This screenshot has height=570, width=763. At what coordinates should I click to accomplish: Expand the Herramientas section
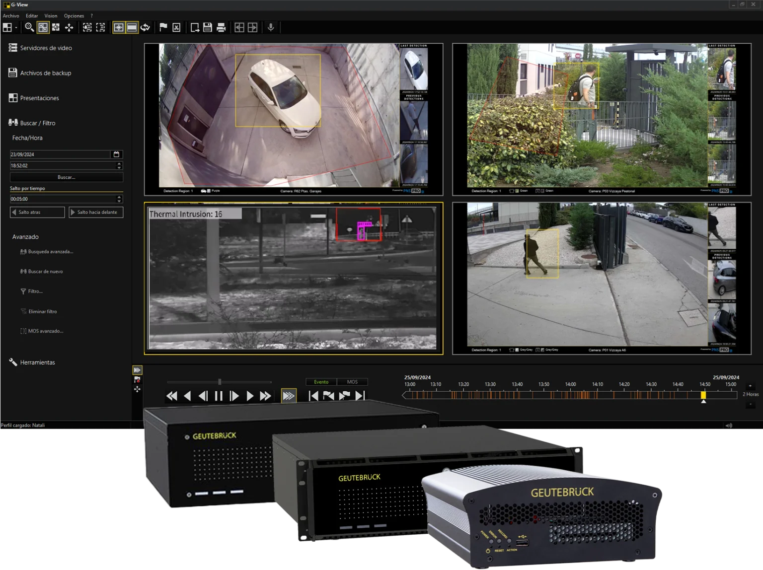tap(37, 362)
